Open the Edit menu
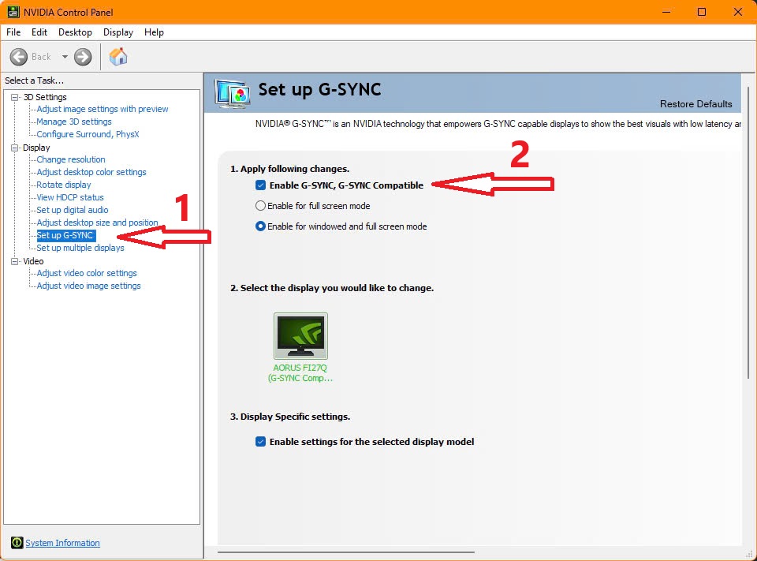This screenshot has height=561, width=757. [39, 32]
